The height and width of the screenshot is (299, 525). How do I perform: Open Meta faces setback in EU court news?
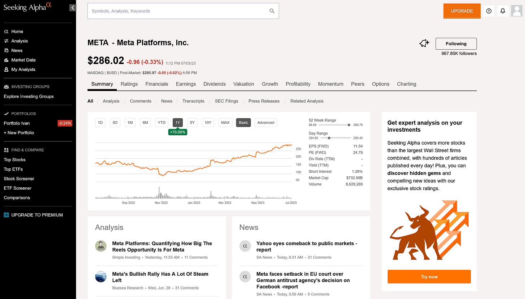(x=303, y=280)
